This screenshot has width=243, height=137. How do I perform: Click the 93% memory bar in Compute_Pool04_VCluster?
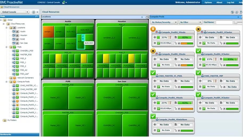pos(231,59)
